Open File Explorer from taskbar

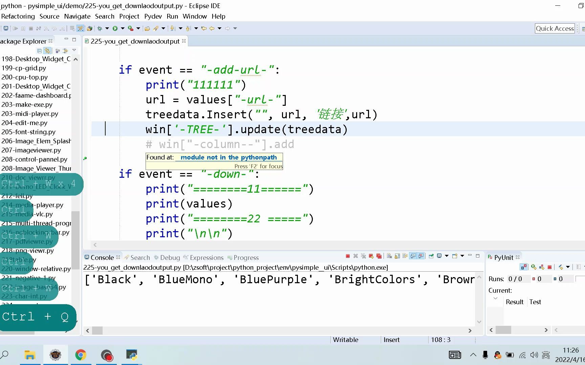30,355
